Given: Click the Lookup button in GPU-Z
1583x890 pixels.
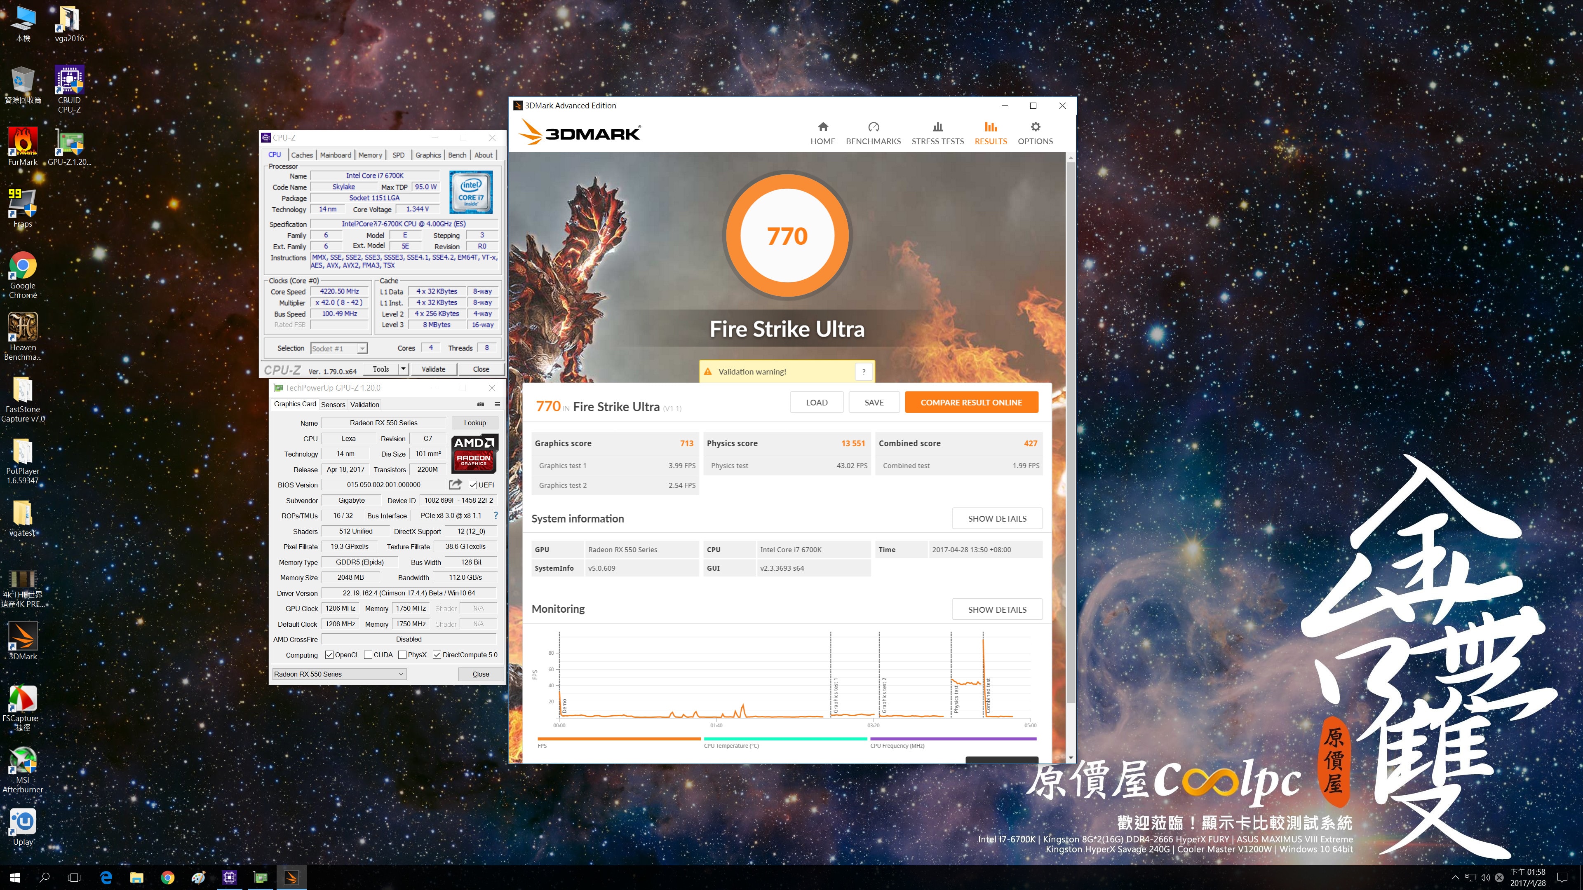Looking at the screenshot, I should click(x=474, y=423).
